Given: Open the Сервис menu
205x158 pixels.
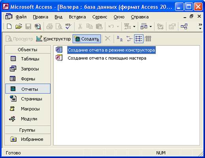Looking at the screenshot, I should pyautogui.click(x=100, y=17).
